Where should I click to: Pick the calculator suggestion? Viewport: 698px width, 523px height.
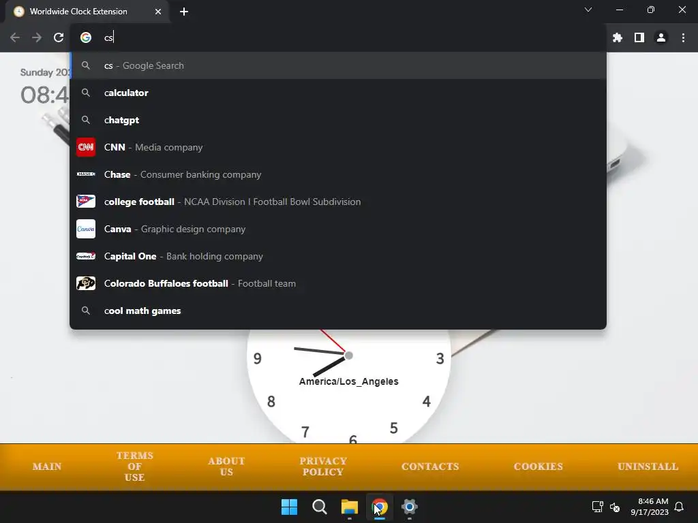click(338, 93)
